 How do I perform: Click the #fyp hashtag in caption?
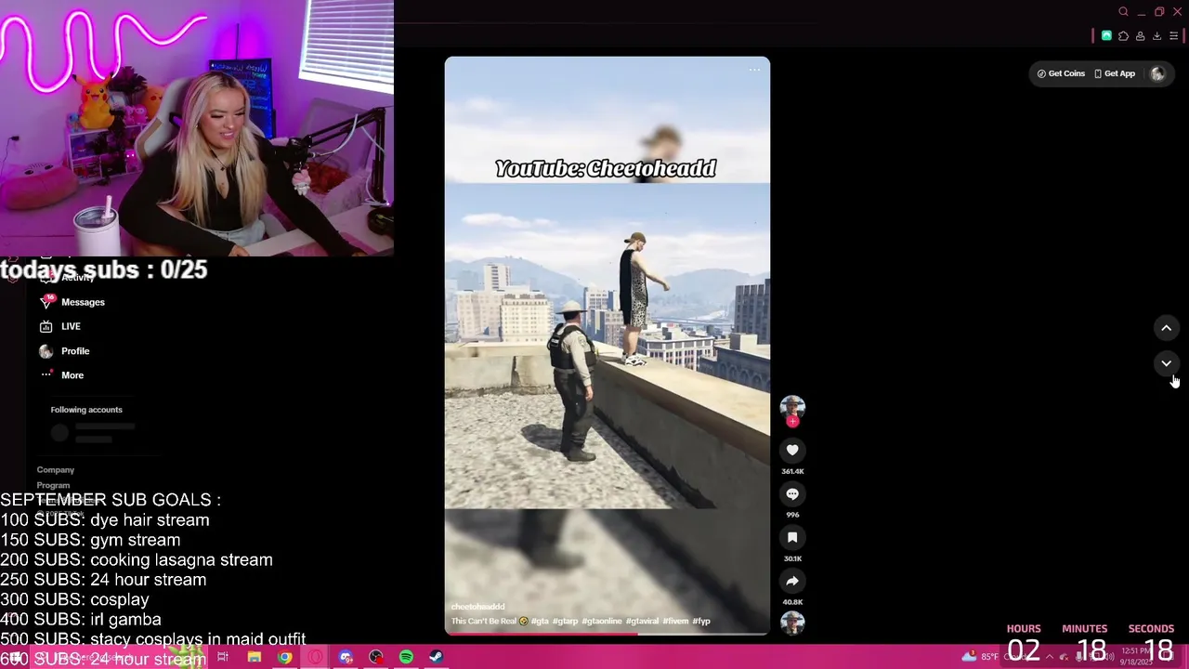click(x=701, y=621)
